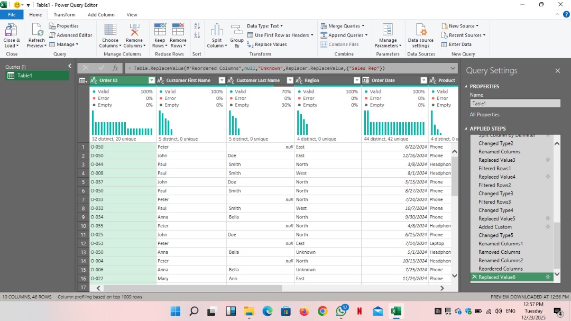Click the formula bar fx icon
The image size is (571, 321).
(115, 68)
